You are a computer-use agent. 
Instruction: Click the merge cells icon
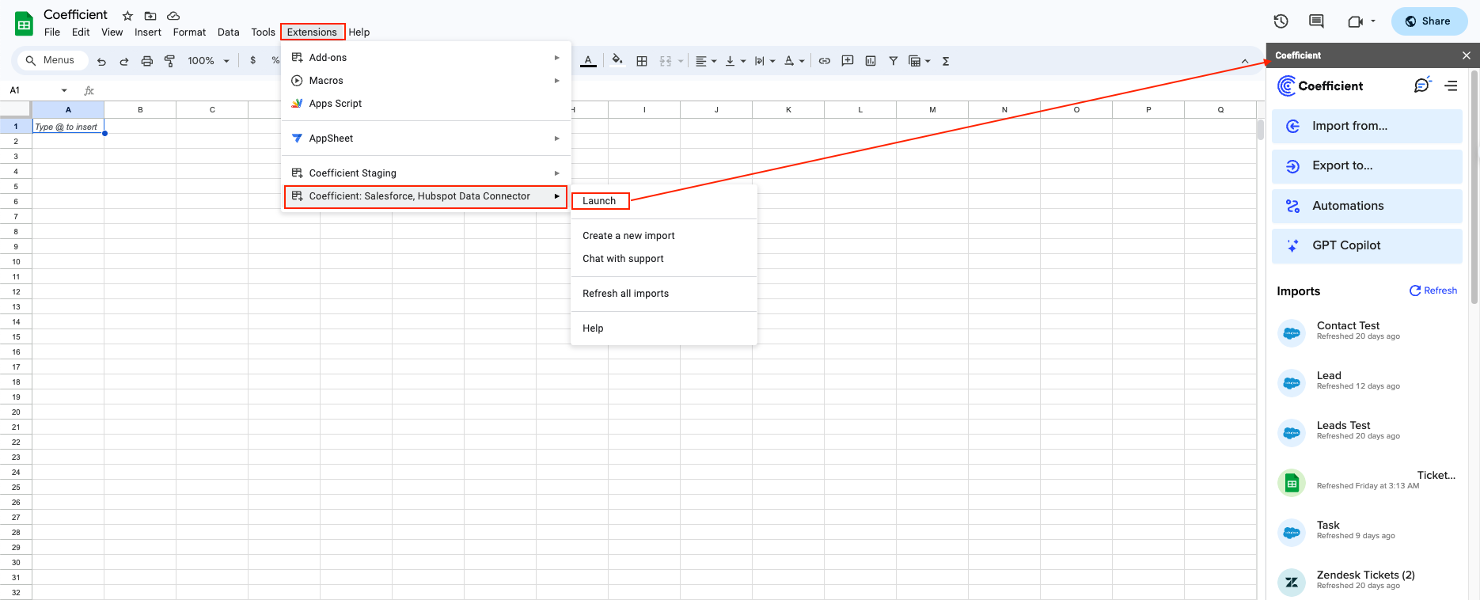point(666,61)
